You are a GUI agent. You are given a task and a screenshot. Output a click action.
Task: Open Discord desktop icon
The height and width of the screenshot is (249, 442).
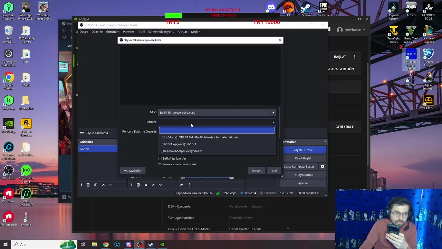point(271,7)
